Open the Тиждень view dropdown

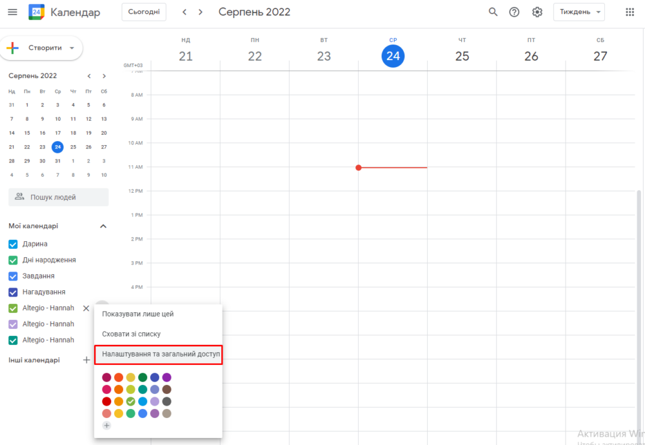pyautogui.click(x=579, y=12)
